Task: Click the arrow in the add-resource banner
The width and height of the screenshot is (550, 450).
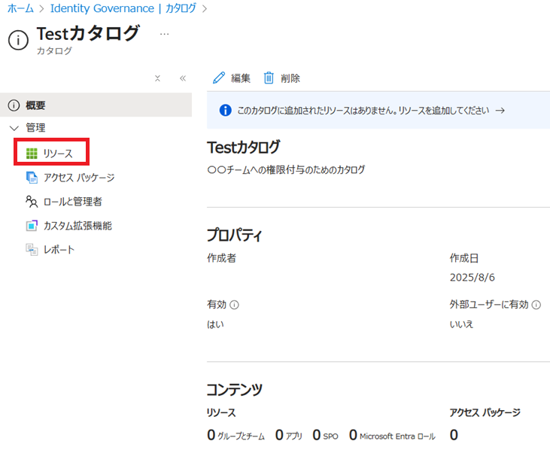Action: tap(500, 111)
